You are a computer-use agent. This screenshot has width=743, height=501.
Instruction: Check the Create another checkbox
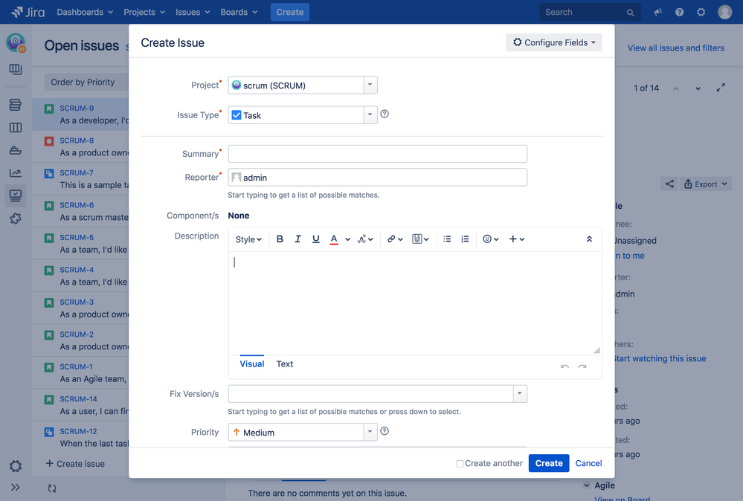[459, 464]
